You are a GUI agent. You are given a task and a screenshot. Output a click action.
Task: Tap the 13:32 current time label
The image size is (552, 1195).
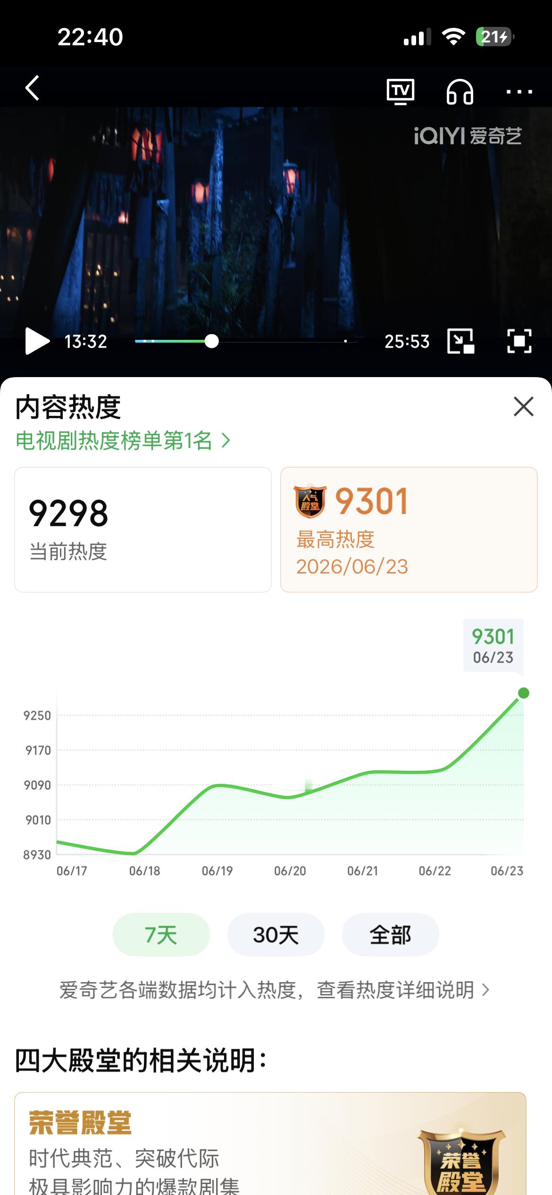coord(85,341)
